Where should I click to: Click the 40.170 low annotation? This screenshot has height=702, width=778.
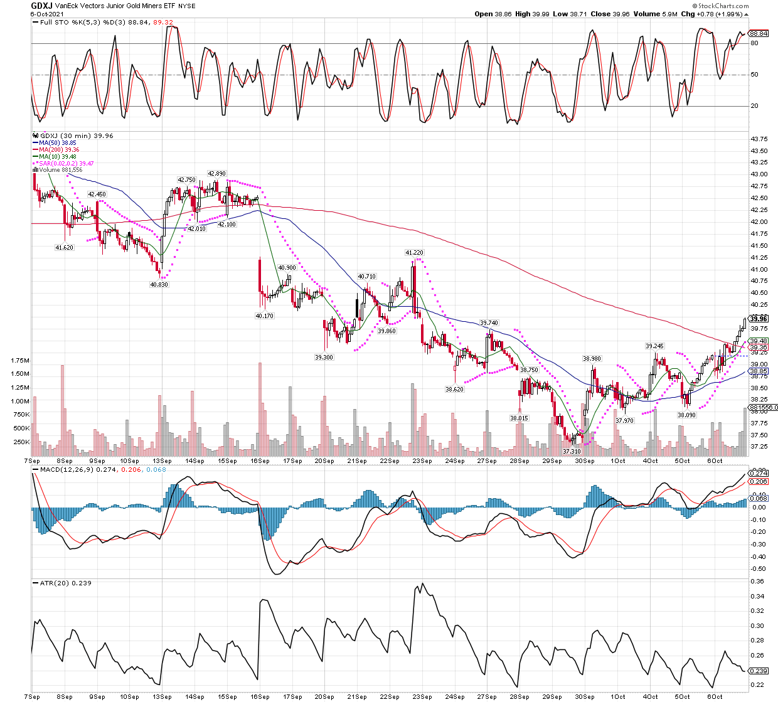tap(265, 316)
